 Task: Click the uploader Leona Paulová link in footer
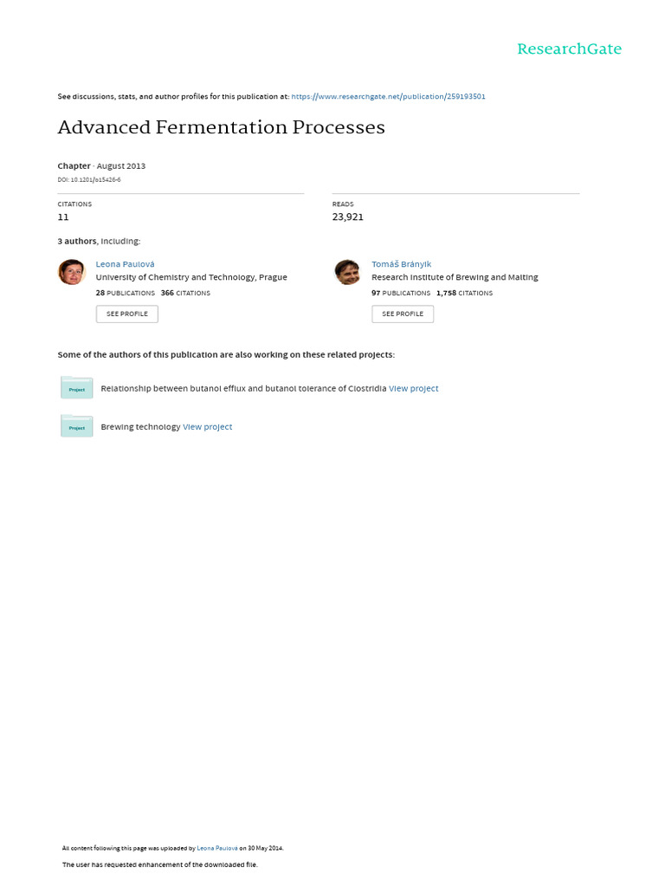pyautogui.click(x=217, y=848)
